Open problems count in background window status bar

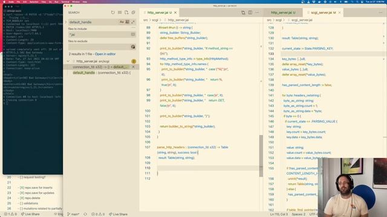point(11,215)
